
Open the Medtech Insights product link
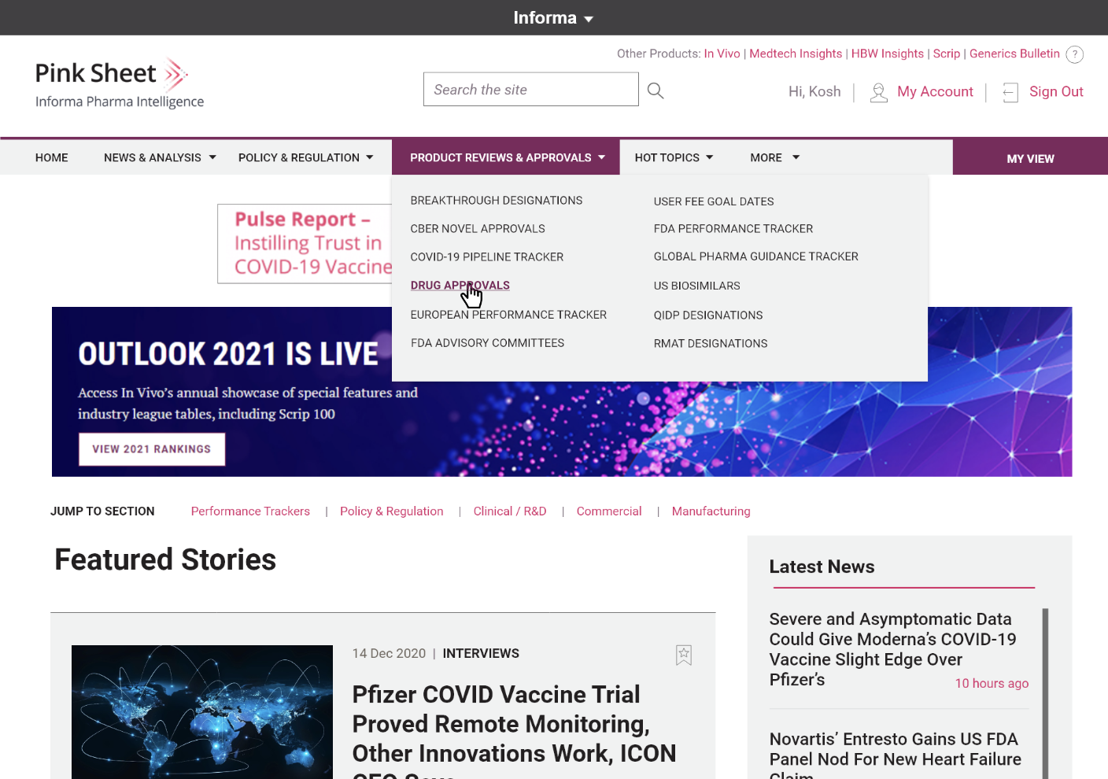(x=795, y=54)
